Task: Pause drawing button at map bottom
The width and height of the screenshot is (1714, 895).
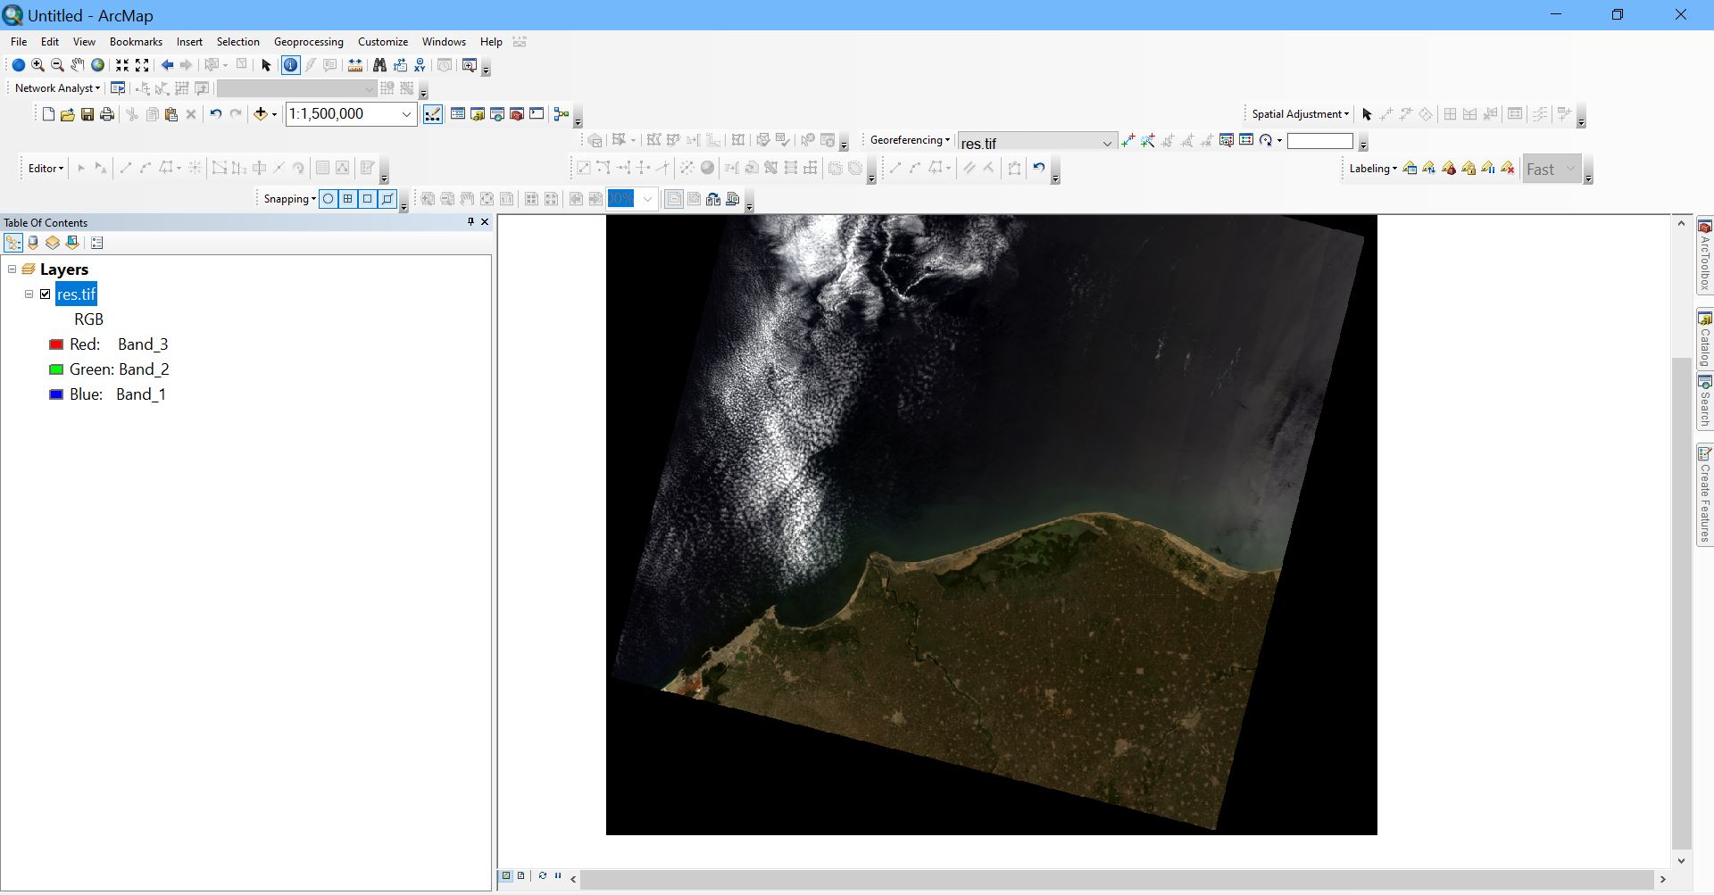Action: click(558, 876)
